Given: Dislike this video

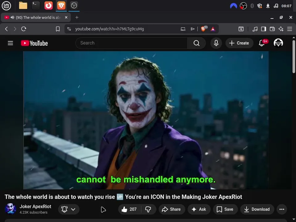Looking at the screenshot, I should (x=148, y=209).
